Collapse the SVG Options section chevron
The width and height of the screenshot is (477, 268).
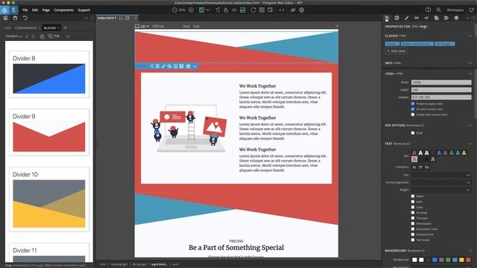(x=470, y=125)
